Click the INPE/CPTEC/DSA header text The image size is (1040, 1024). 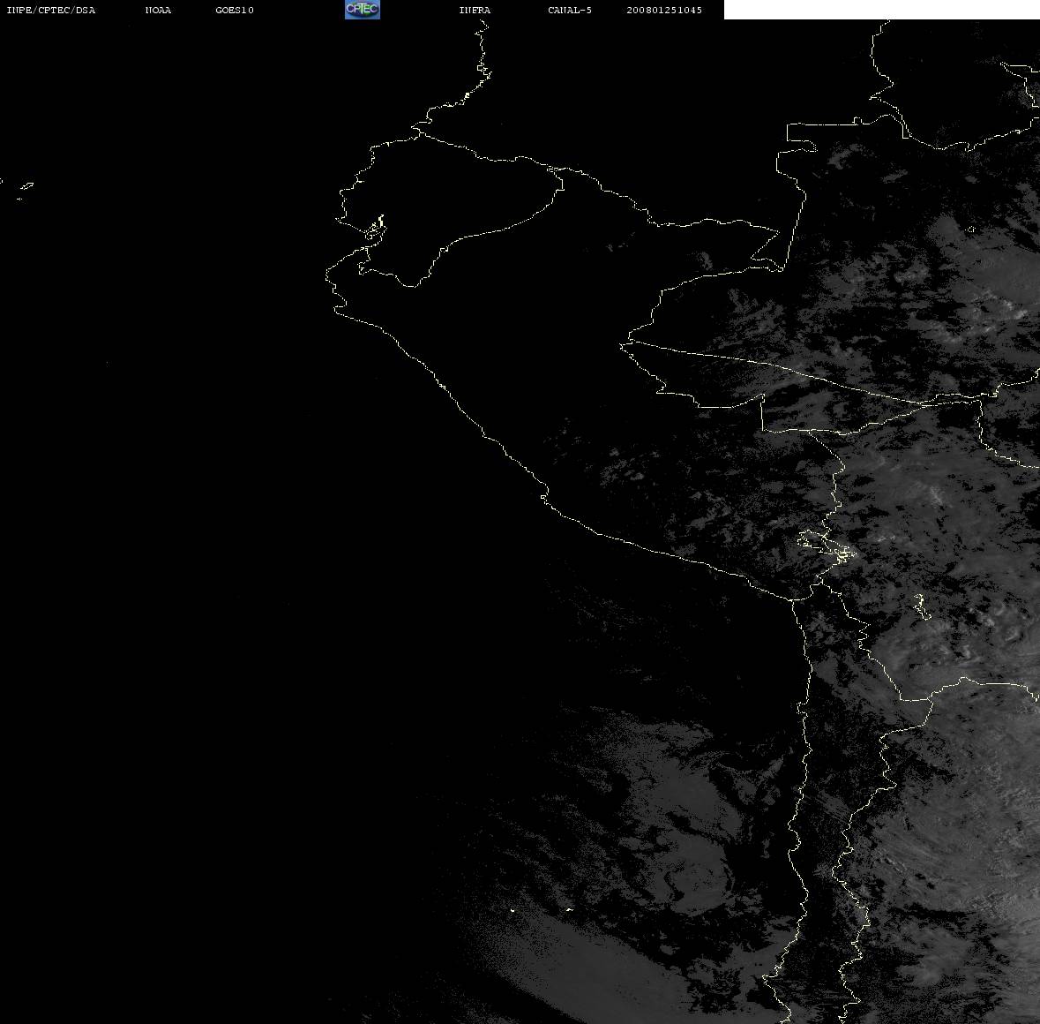(x=51, y=10)
